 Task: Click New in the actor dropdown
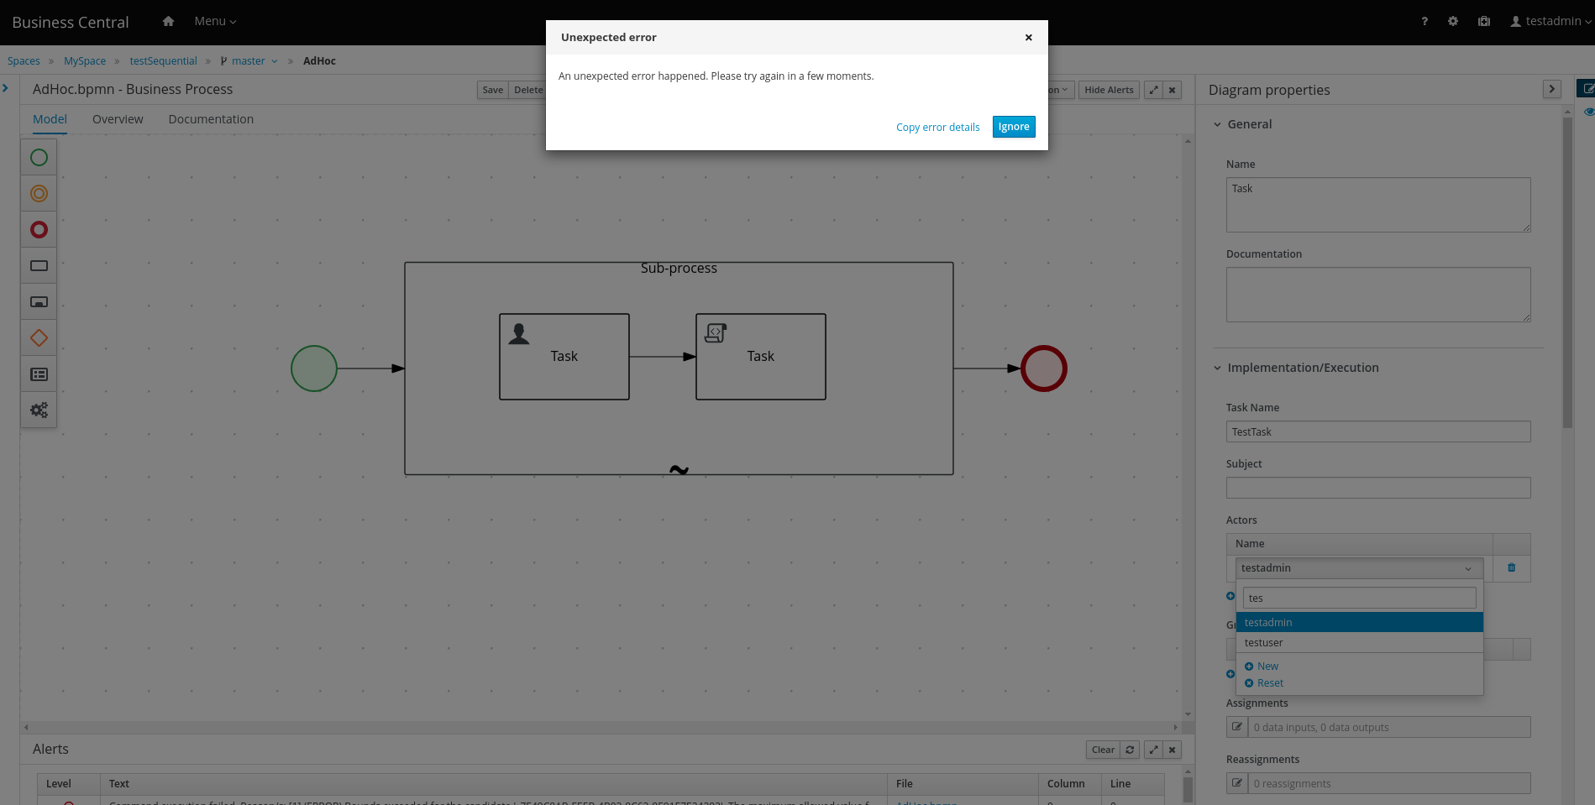pyautogui.click(x=1262, y=666)
